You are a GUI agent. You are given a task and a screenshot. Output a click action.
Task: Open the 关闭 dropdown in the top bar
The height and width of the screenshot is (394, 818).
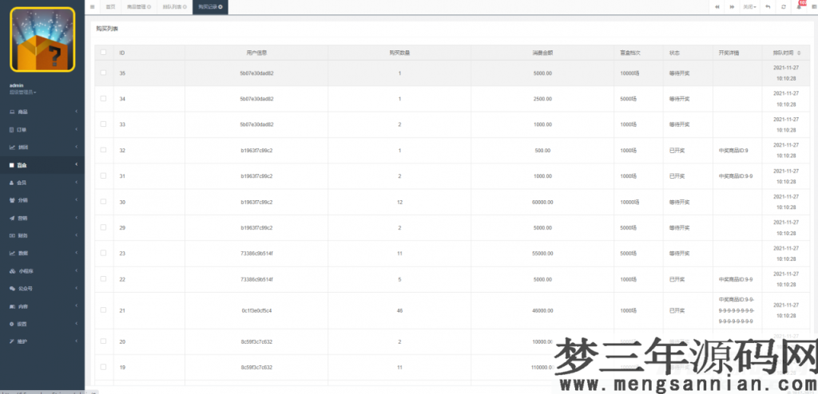pos(749,6)
